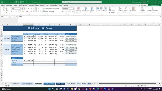Open Formatação Condicional
The height and width of the screenshot is (91, 162).
pyautogui.click(x=78, y=10)
